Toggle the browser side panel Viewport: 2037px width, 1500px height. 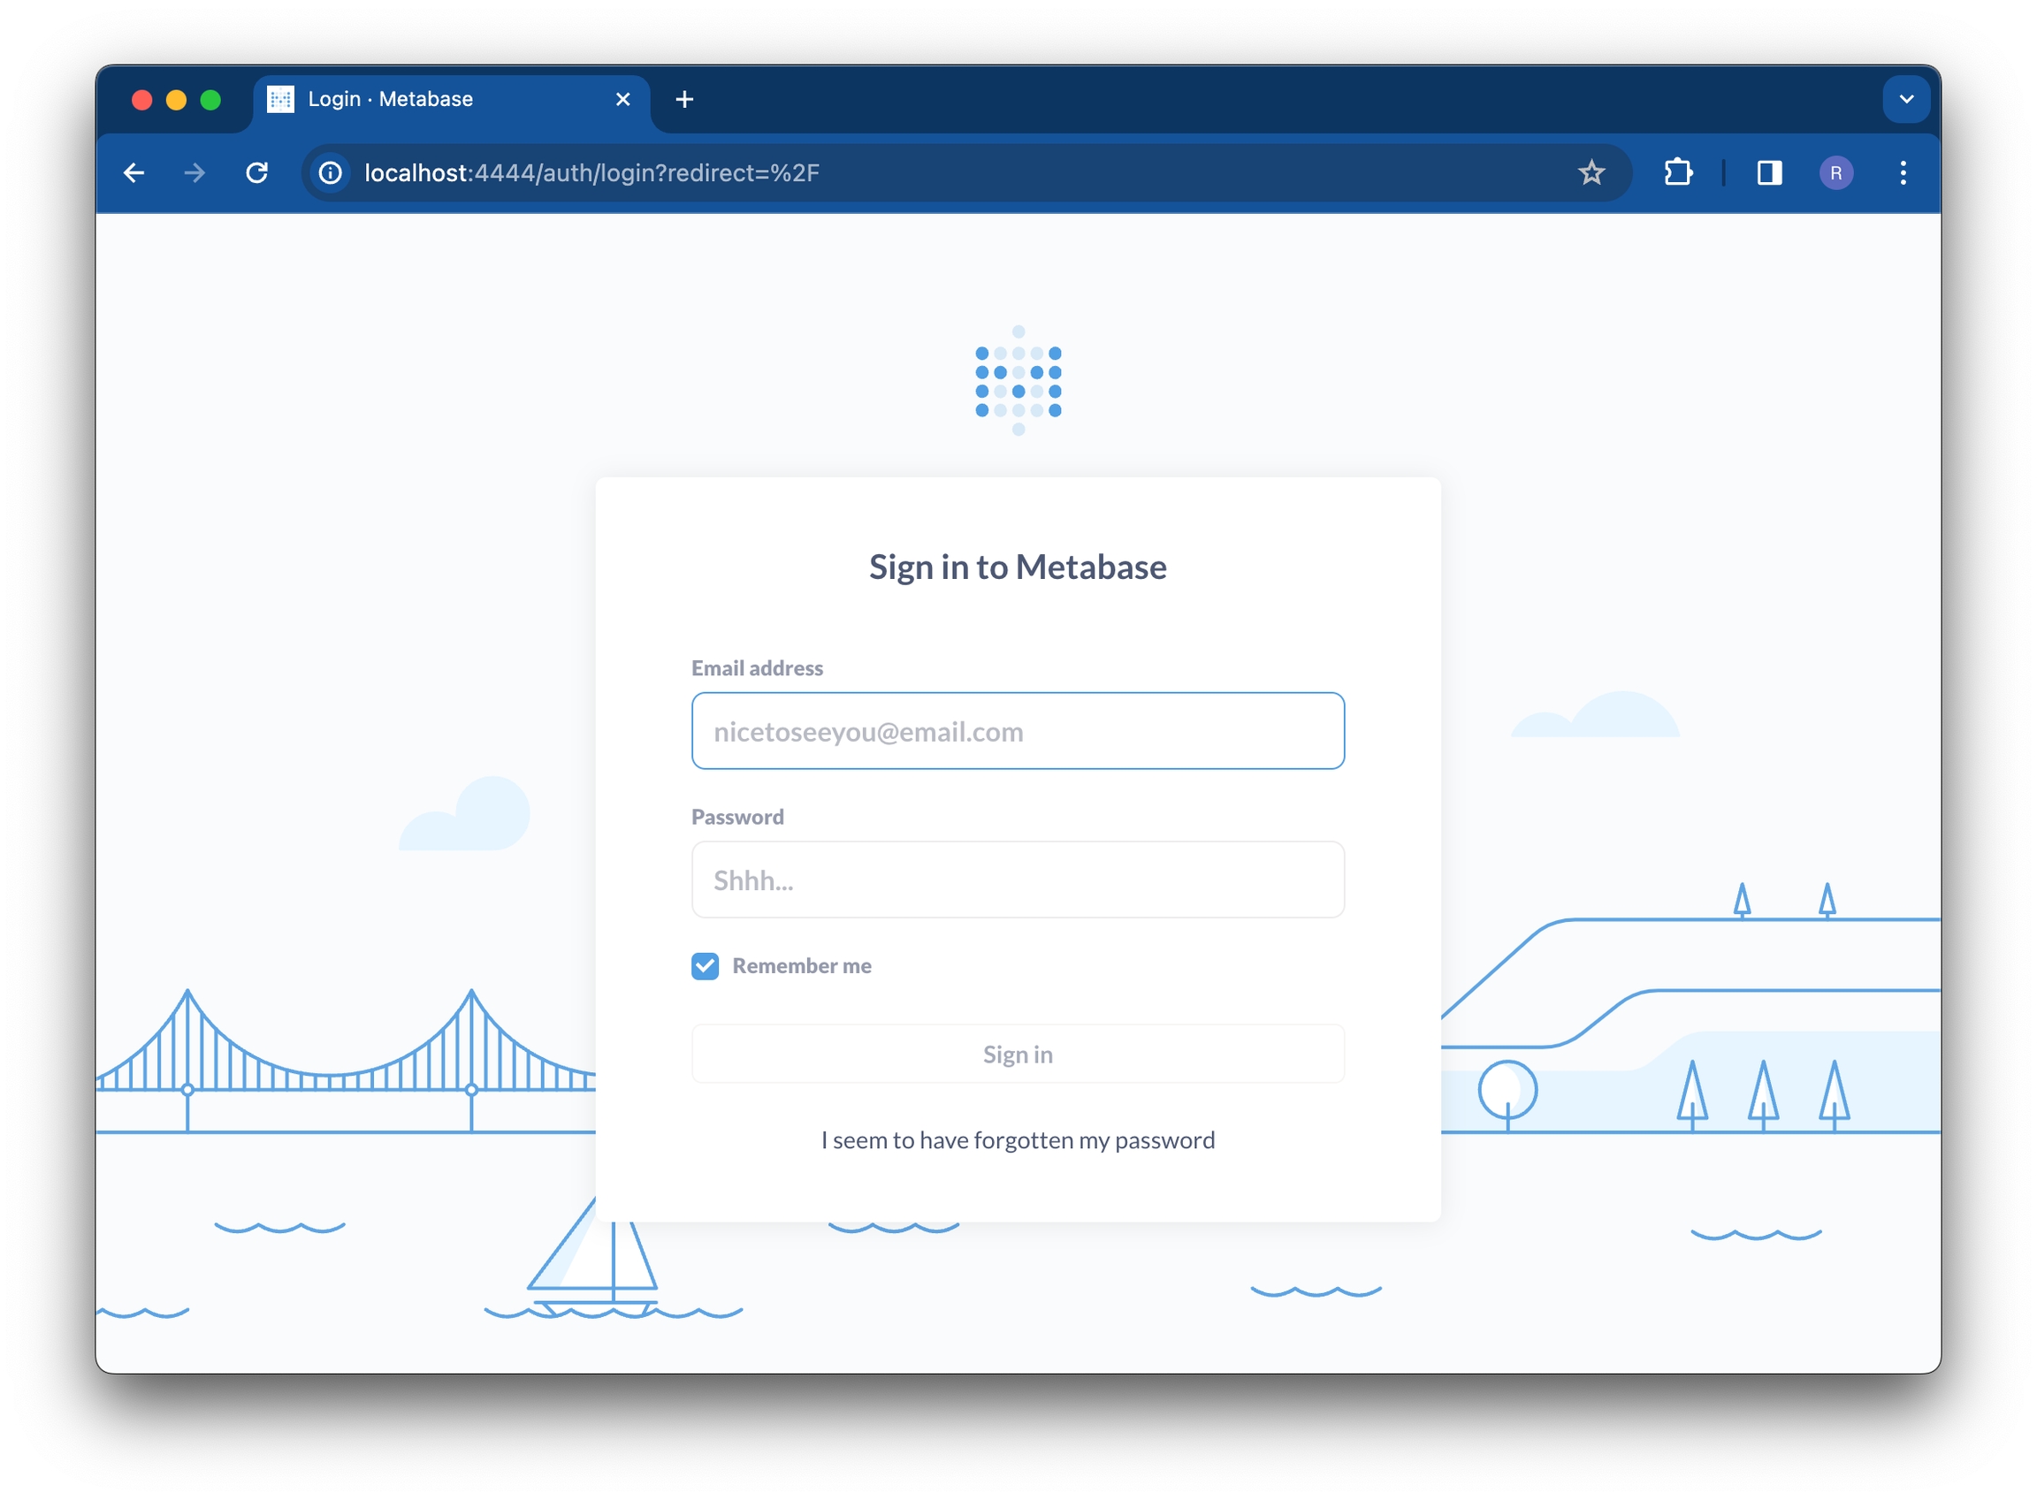1769,172
